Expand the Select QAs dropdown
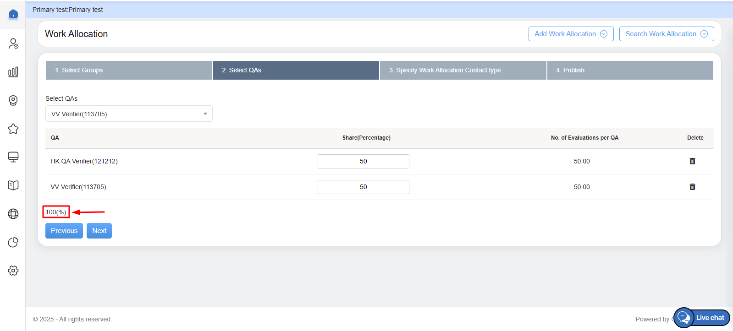This screenshot has width=733, height=331. (129, 114)
